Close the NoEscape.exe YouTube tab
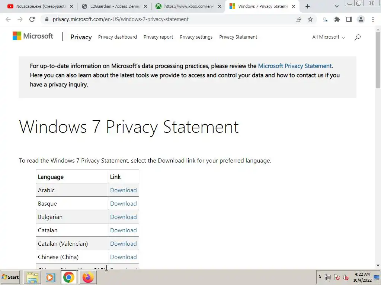This screenshot has width=381, height=285. coord(71,7)
